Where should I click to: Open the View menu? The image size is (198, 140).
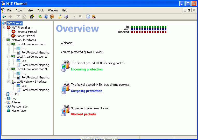coord(30,10)
